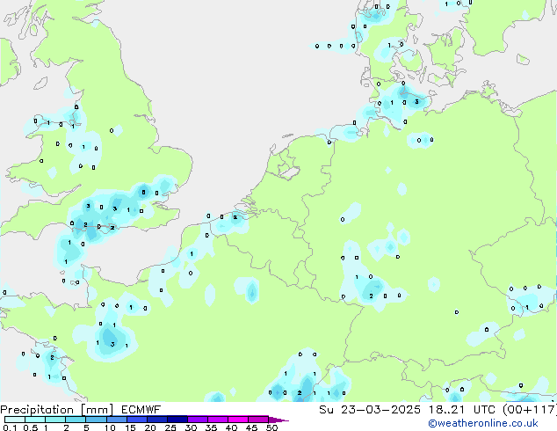Pick the light cyan swatch between 1 and 2
Viewport: 557px width, 431px height.
pyautogui.click(x=55, y=420)
